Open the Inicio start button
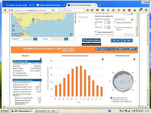Screen dimensions: 151x113 click(5, 111)
